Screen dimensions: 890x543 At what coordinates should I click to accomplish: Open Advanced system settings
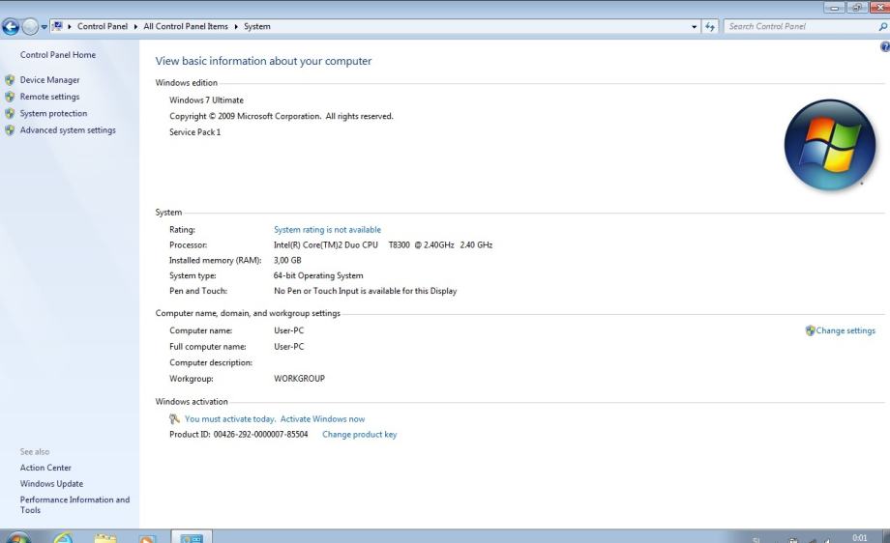(x=68, y=130)
